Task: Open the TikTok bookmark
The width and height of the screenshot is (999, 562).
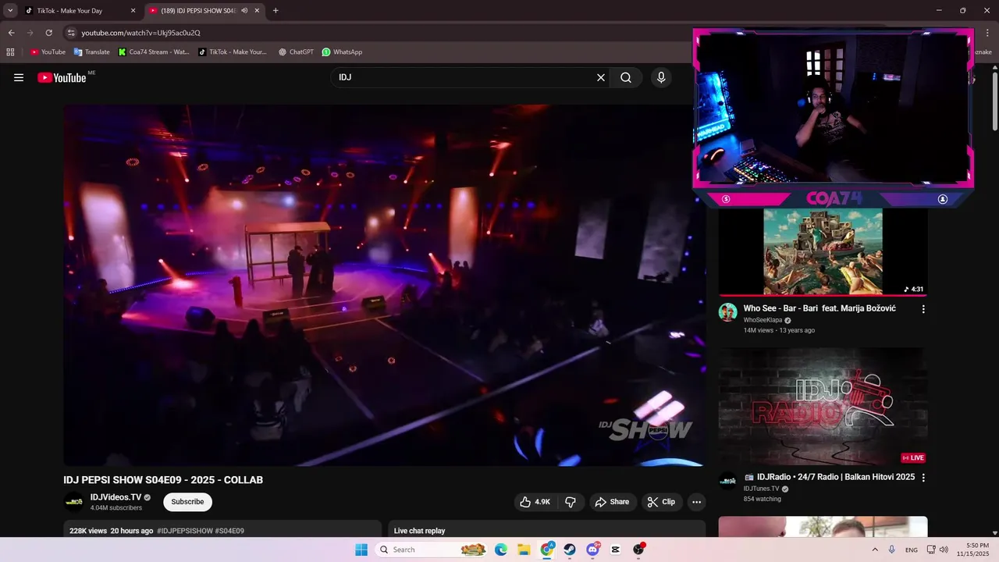Action: [x=233, y=52]
